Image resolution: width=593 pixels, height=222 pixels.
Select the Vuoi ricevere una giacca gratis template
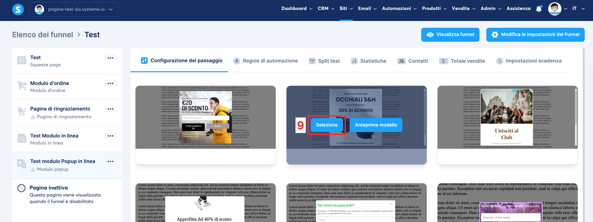point(357,202)
